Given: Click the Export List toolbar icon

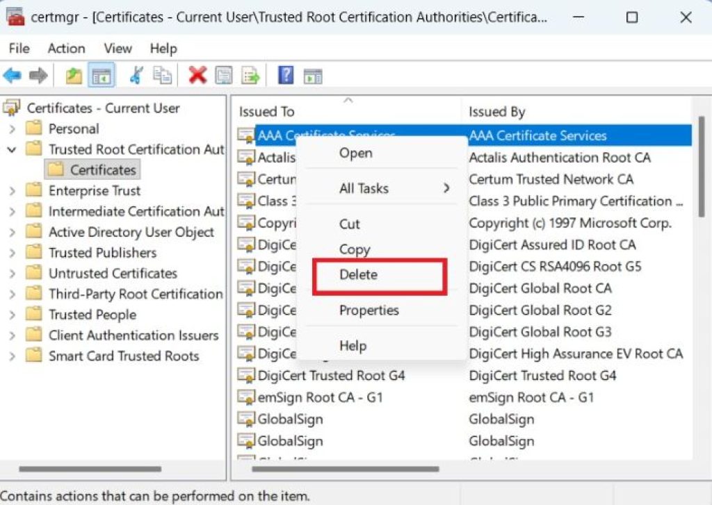Looking at the screenshot, I should click(x=250, y=75).
